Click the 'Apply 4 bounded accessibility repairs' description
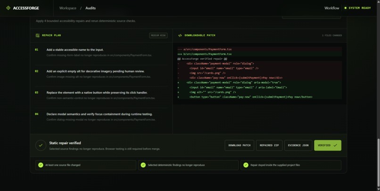The image size is (380, 191). pos(86,21)
